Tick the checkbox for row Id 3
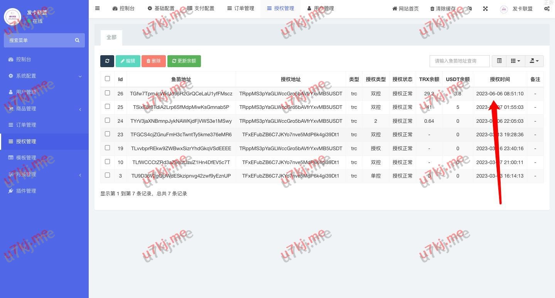Screen dimensions: 555x298 pyautogui.click(x=107, y=175)
